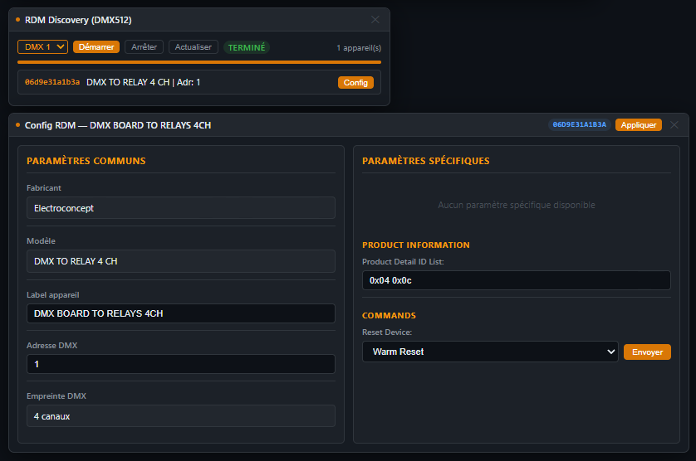Click the orange discovery progress bar
The image size is (696, 461).
(199, 62)
